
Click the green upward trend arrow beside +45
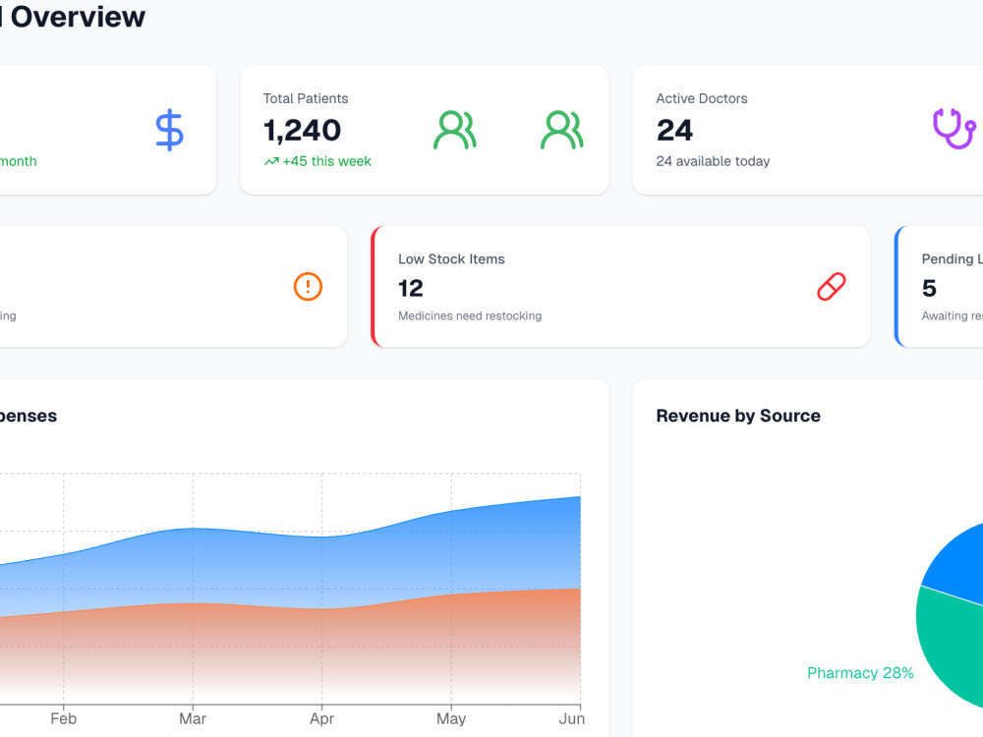(x=271, y=162)
